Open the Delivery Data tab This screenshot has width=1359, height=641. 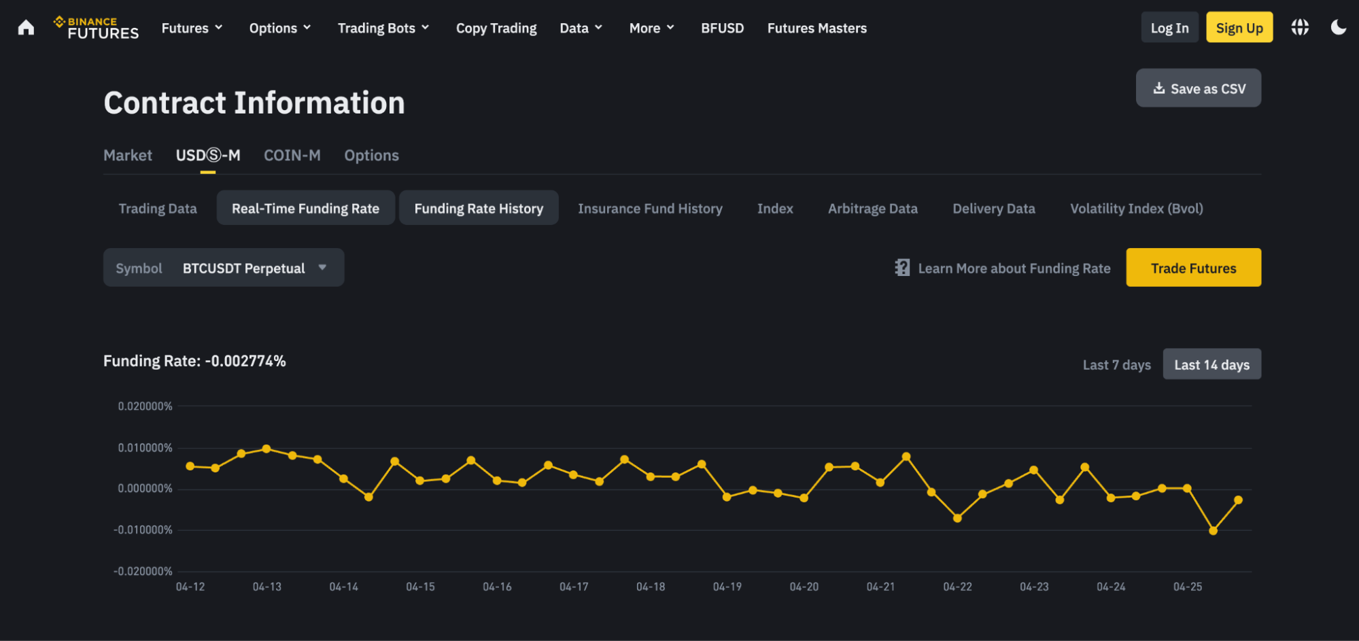click(993, 209)
